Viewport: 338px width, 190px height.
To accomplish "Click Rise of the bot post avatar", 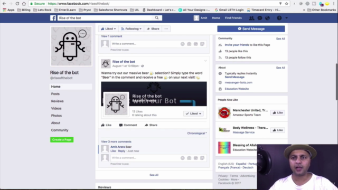I will (x=106, y=63).
